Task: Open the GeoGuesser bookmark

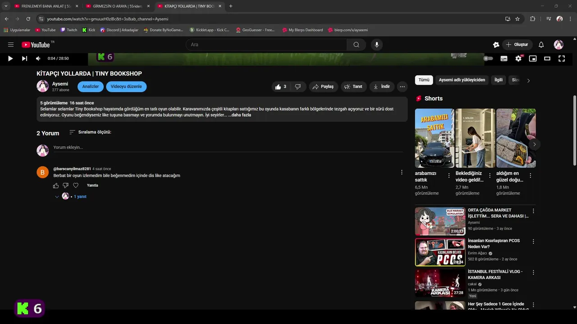Action: click(255, 30)
